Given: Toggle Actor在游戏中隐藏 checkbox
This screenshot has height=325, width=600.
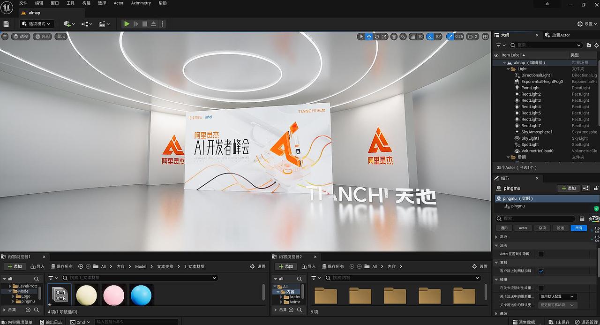Looking at the screenshot, I should (541, 254).
